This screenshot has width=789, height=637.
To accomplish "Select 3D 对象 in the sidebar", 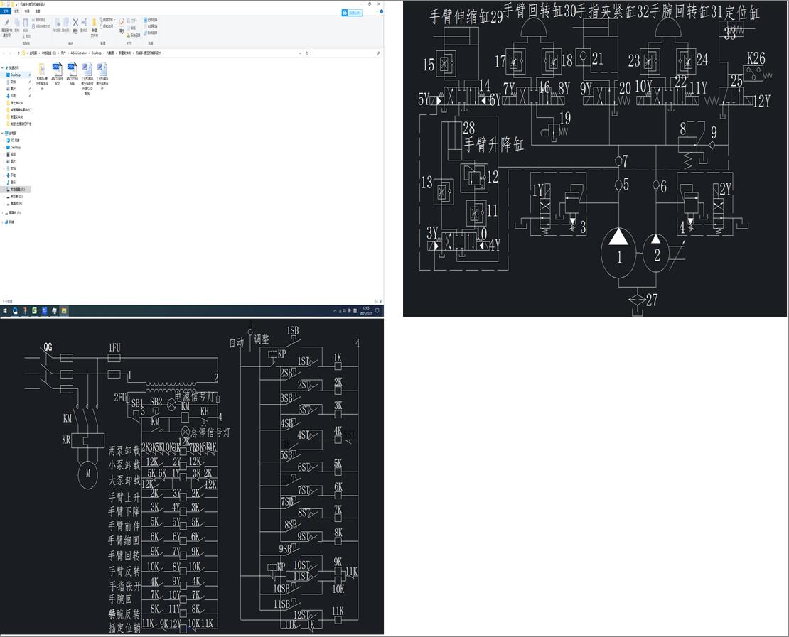I will pyautogui.click(x=14, y=141).
